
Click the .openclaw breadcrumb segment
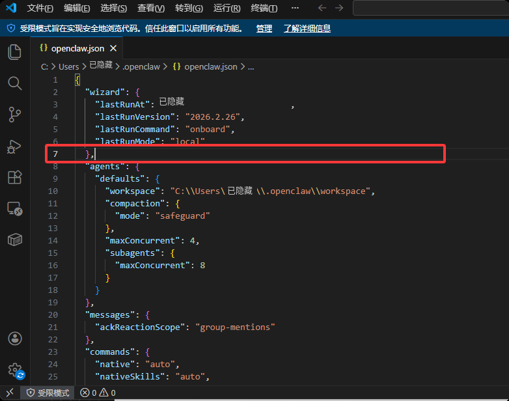[x=141, y=67]
